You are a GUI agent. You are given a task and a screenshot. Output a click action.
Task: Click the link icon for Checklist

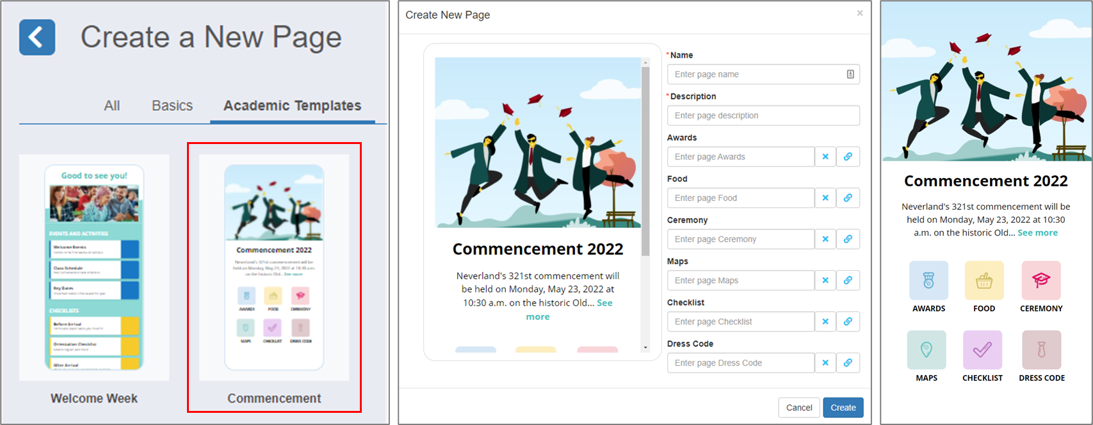848,321
